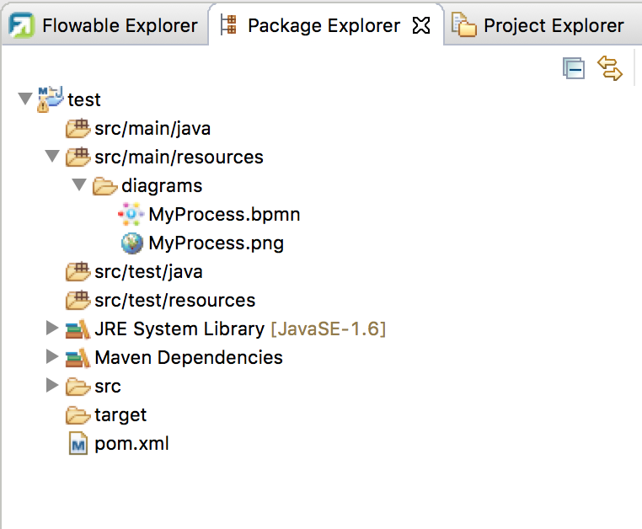The image size is (642, 529).
Task: Collapse the test project tree
Action: tap(24, 99)
